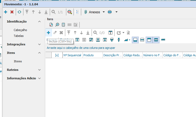Expand the Integrações section
This screenshot has width=196, height=117.
coord(39,44)
